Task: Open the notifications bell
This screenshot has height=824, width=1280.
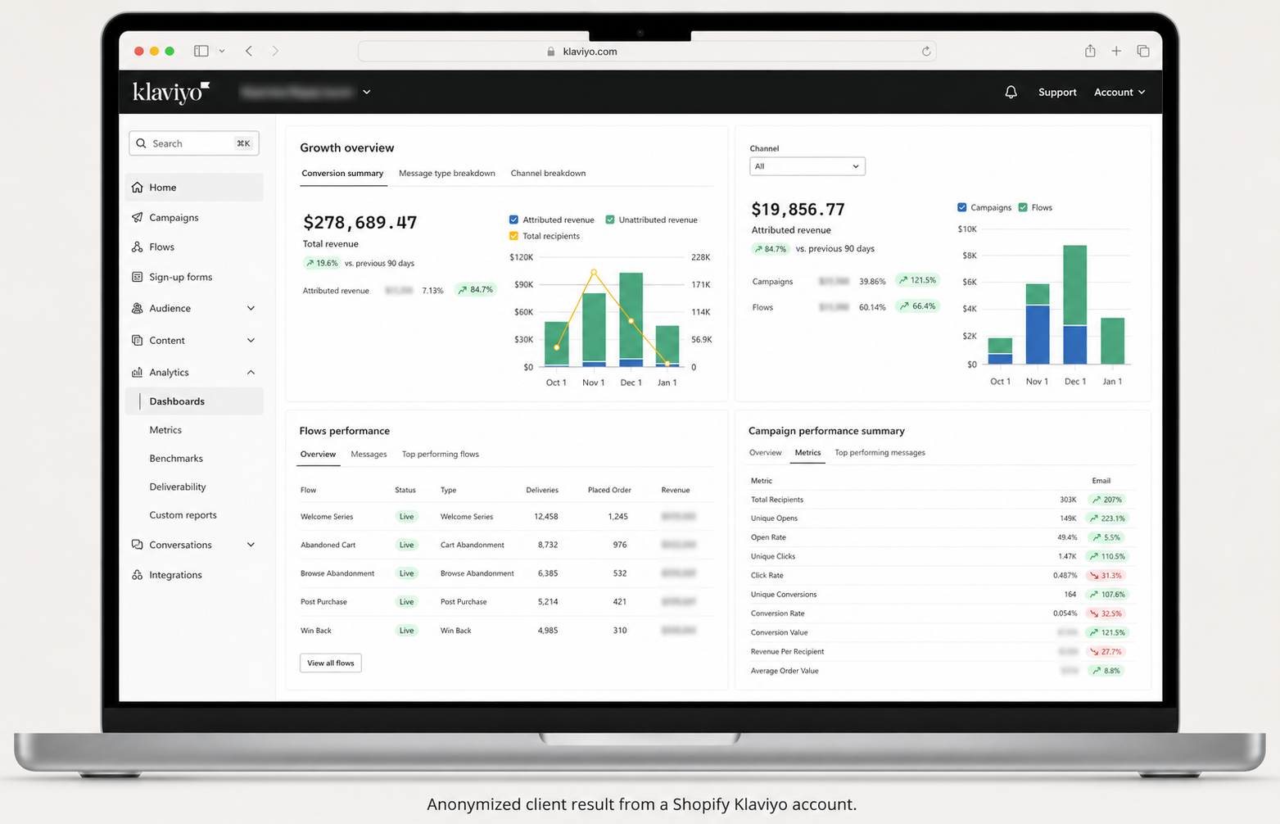Action: [1011, 92]
